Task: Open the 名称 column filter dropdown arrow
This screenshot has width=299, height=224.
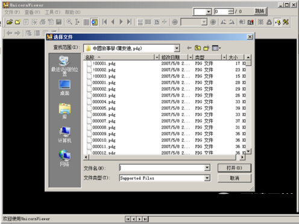Action: pos(157,57)
